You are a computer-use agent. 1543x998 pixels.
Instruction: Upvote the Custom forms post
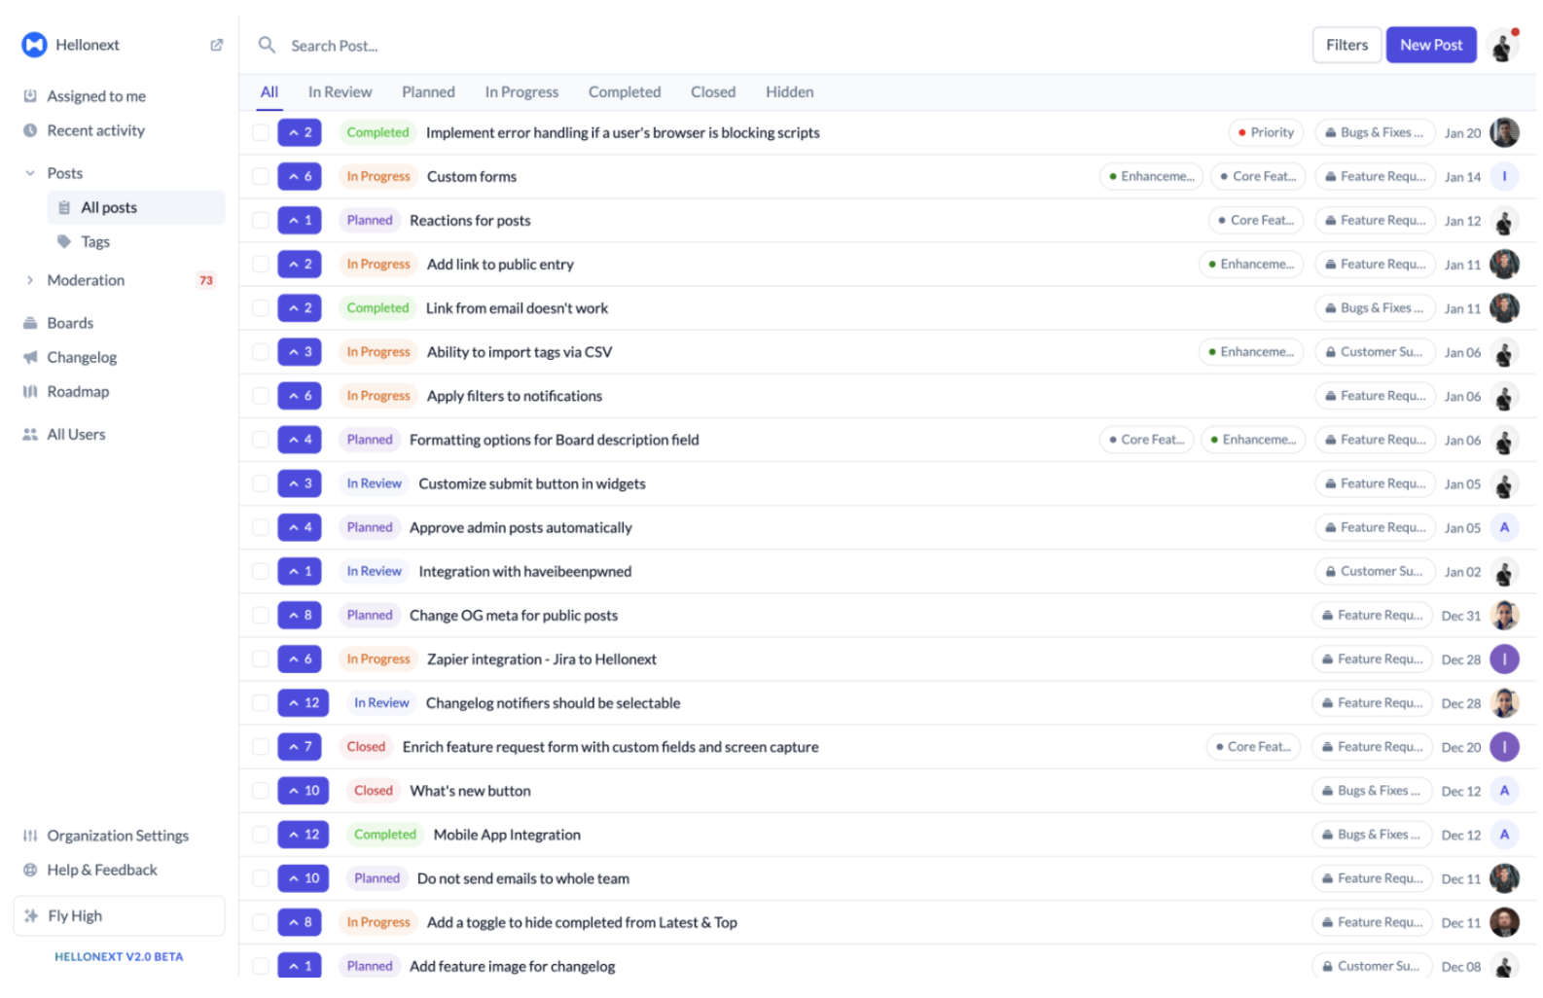point(300,176)
